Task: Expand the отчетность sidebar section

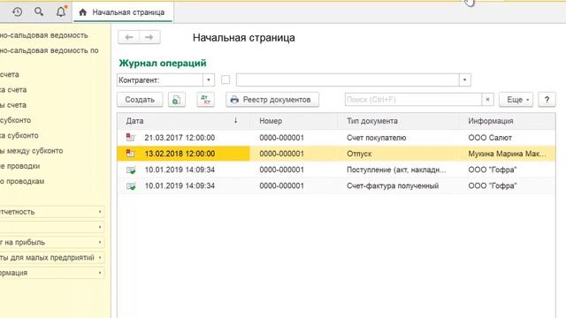Action: click(52, 212)
